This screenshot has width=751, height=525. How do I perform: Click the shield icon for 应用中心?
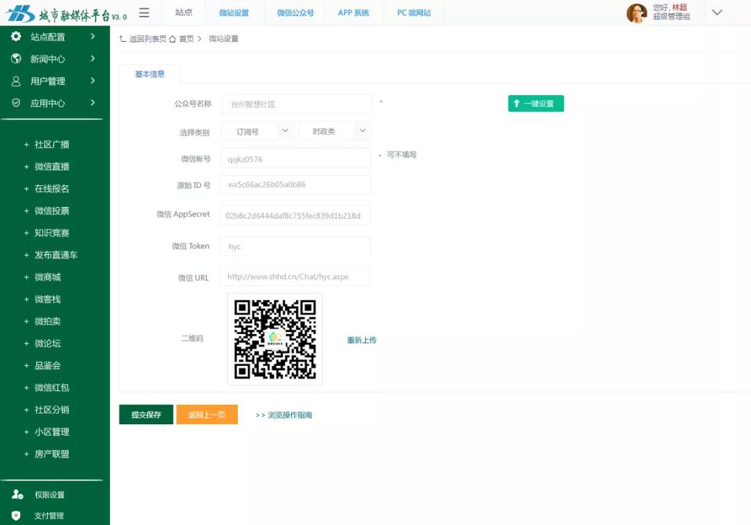point(16,103)
